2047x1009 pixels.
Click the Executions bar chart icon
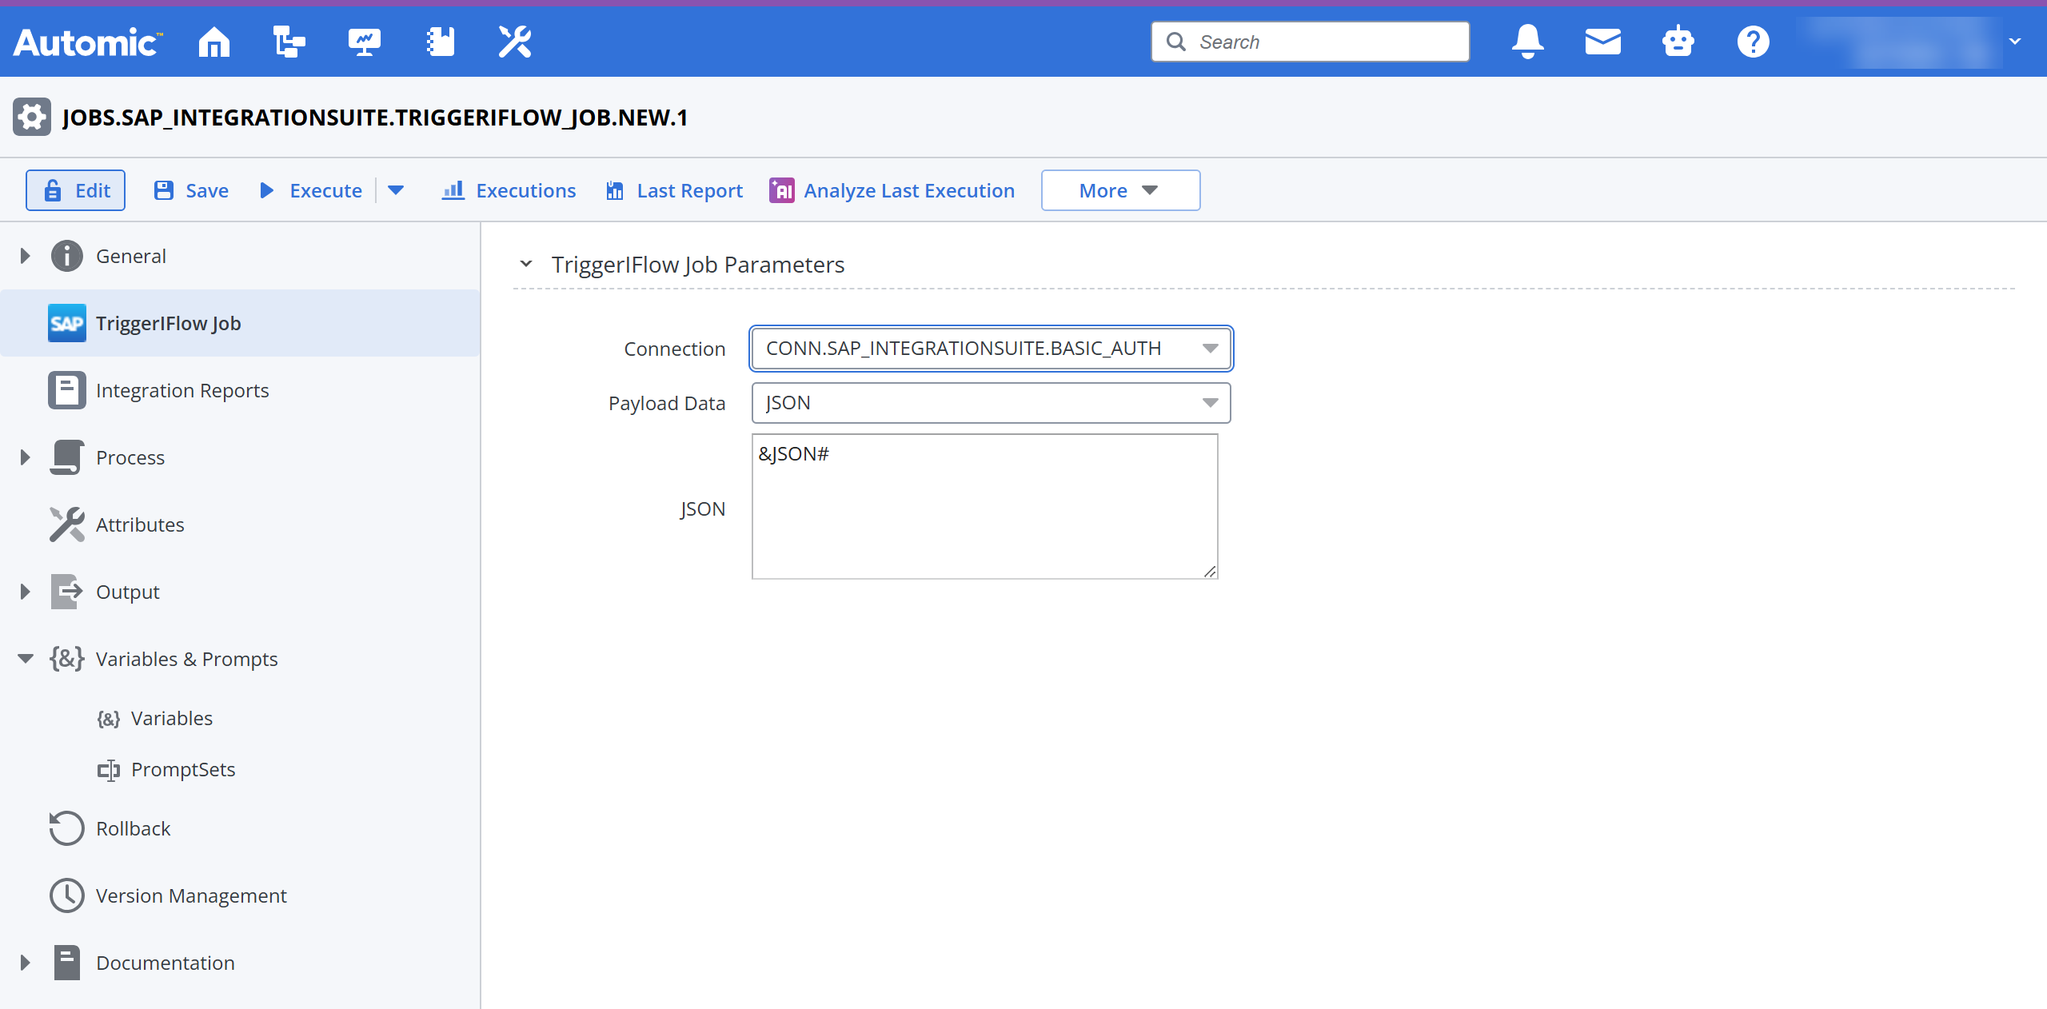coord(453,190)
